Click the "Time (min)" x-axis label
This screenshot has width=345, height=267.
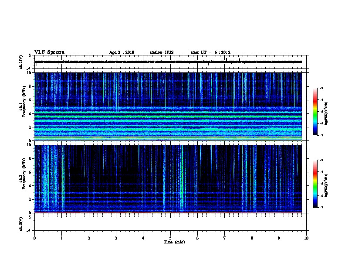[x=174, y=242]
